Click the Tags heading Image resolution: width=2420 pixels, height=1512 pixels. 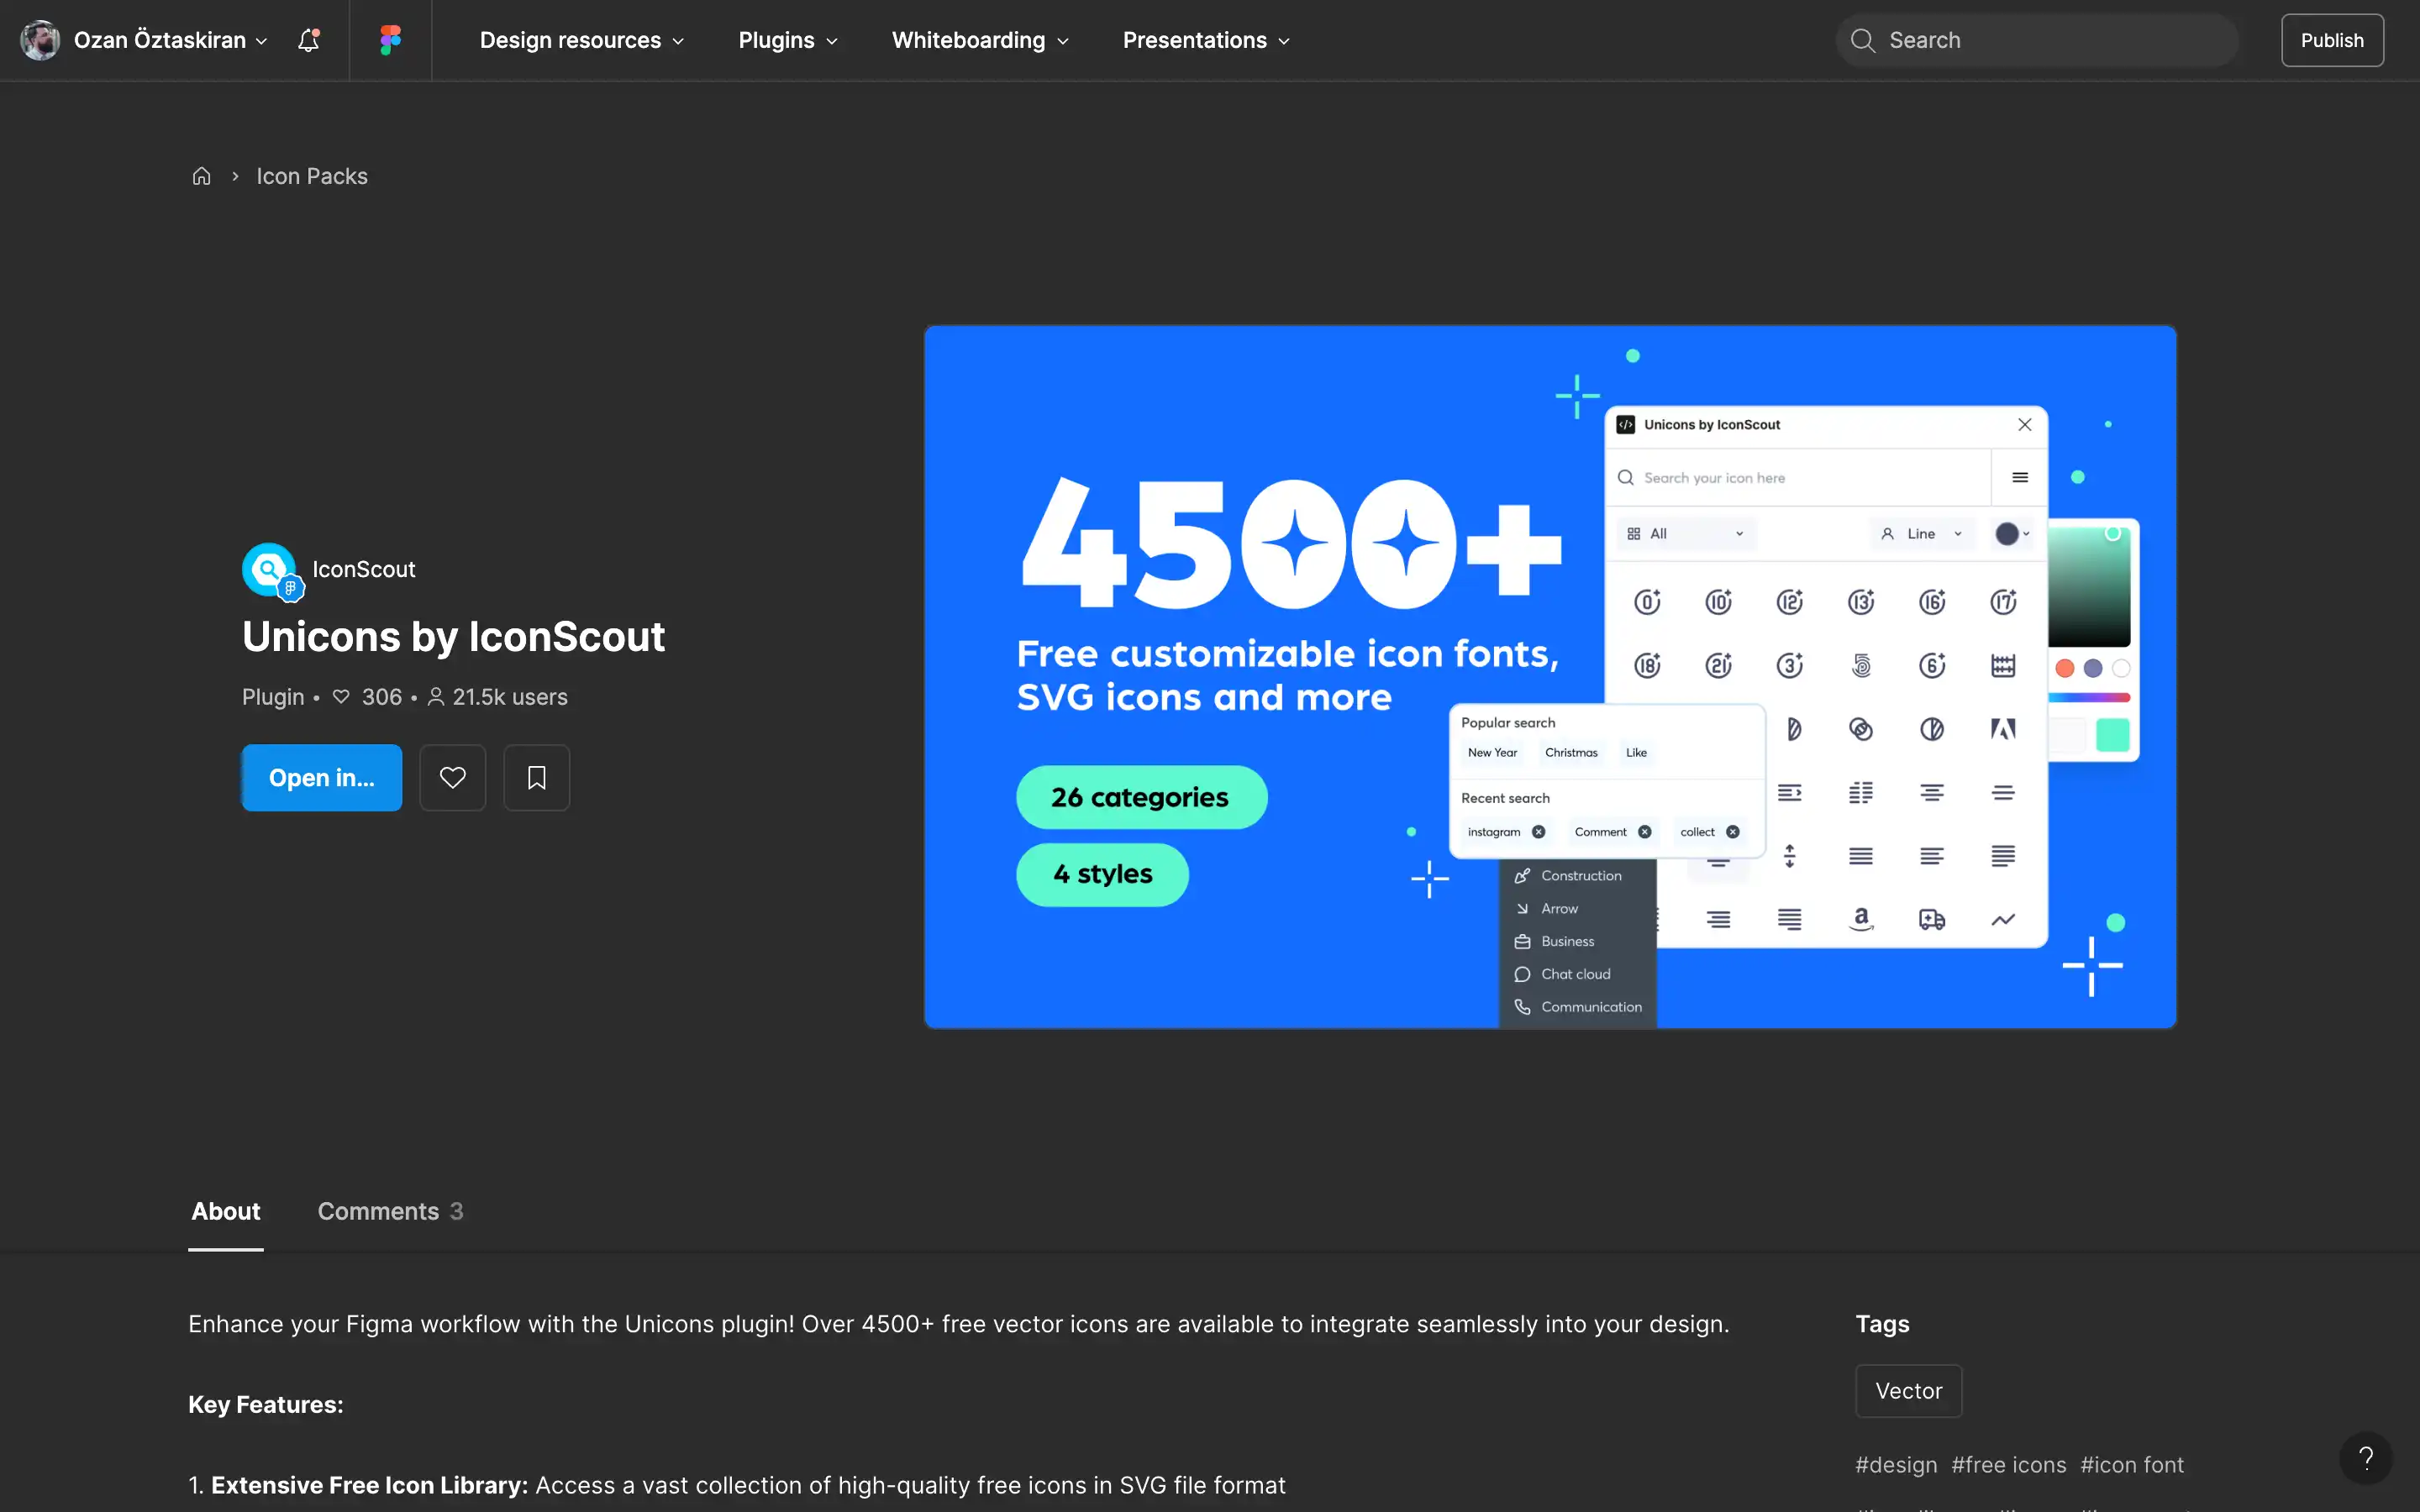(1882, 1324)
